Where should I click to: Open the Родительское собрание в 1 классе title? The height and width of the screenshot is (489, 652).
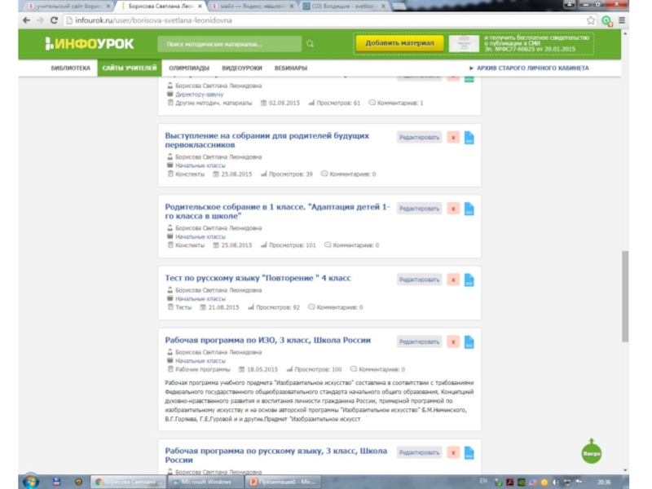(x=277, y=211)
